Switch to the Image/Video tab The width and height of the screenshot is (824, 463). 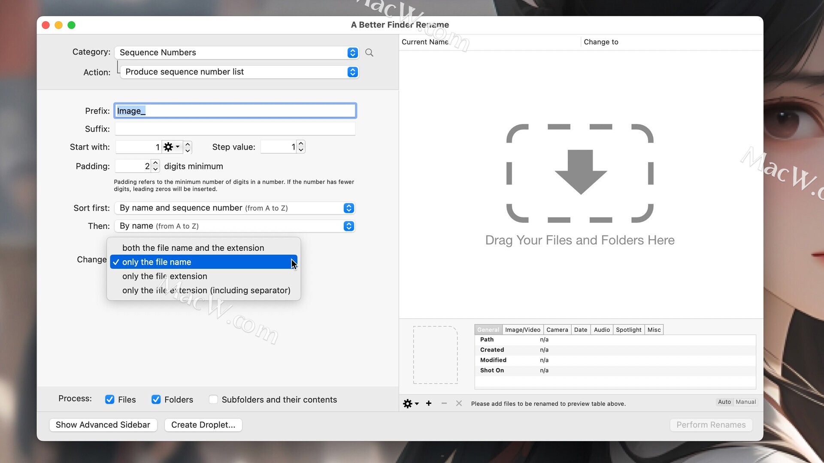523,330
